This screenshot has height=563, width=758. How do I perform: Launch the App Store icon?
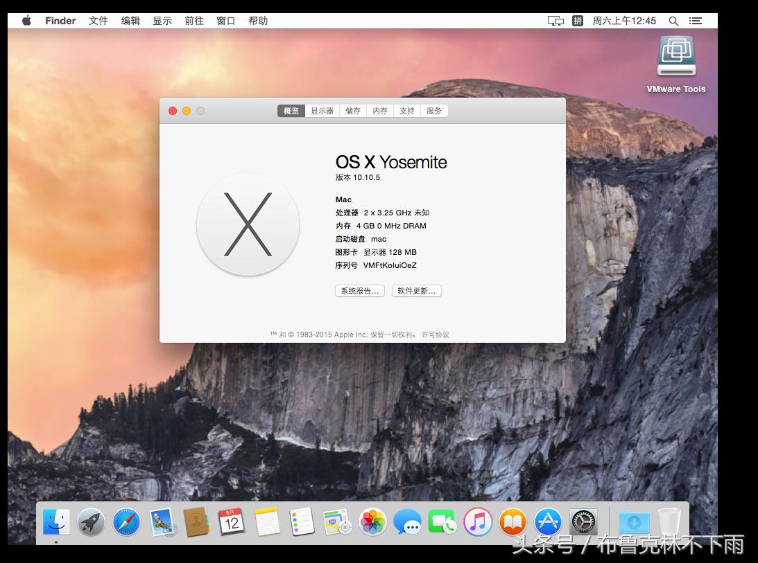click(x=548, y=522)
